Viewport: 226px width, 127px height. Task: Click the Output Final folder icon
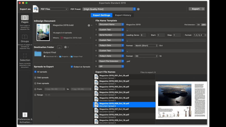pos(38,54)
